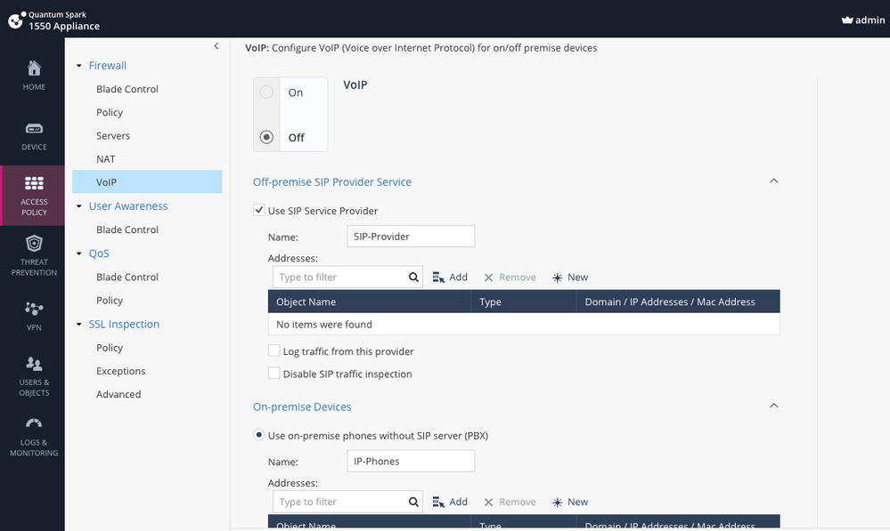Open NAT under Firewall

[x=106, y=159]
